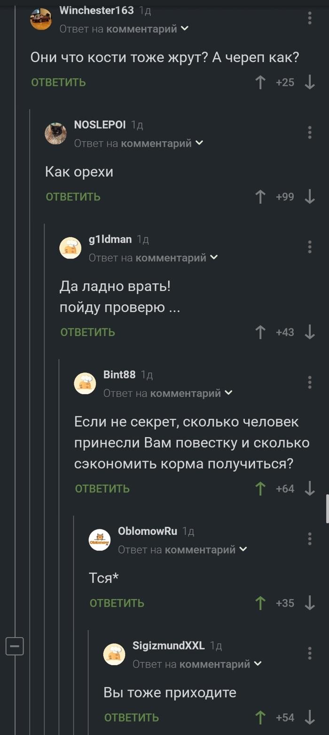Toggle upvote on OblomowRu's "Тся*" comment
329x735 pixels.
tap(260, 603)
